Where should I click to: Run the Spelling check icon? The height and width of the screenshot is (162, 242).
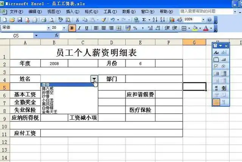(60, 20)
